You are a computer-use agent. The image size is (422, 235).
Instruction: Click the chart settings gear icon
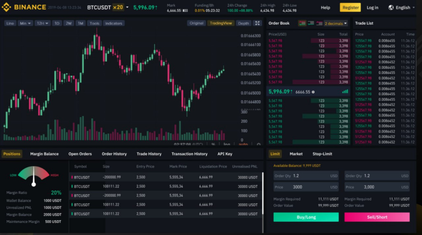coord(258,144)
